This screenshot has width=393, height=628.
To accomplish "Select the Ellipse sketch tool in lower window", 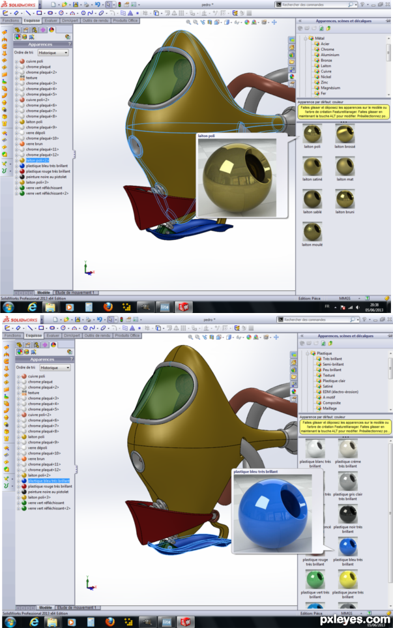I will (x=103, y=328).
